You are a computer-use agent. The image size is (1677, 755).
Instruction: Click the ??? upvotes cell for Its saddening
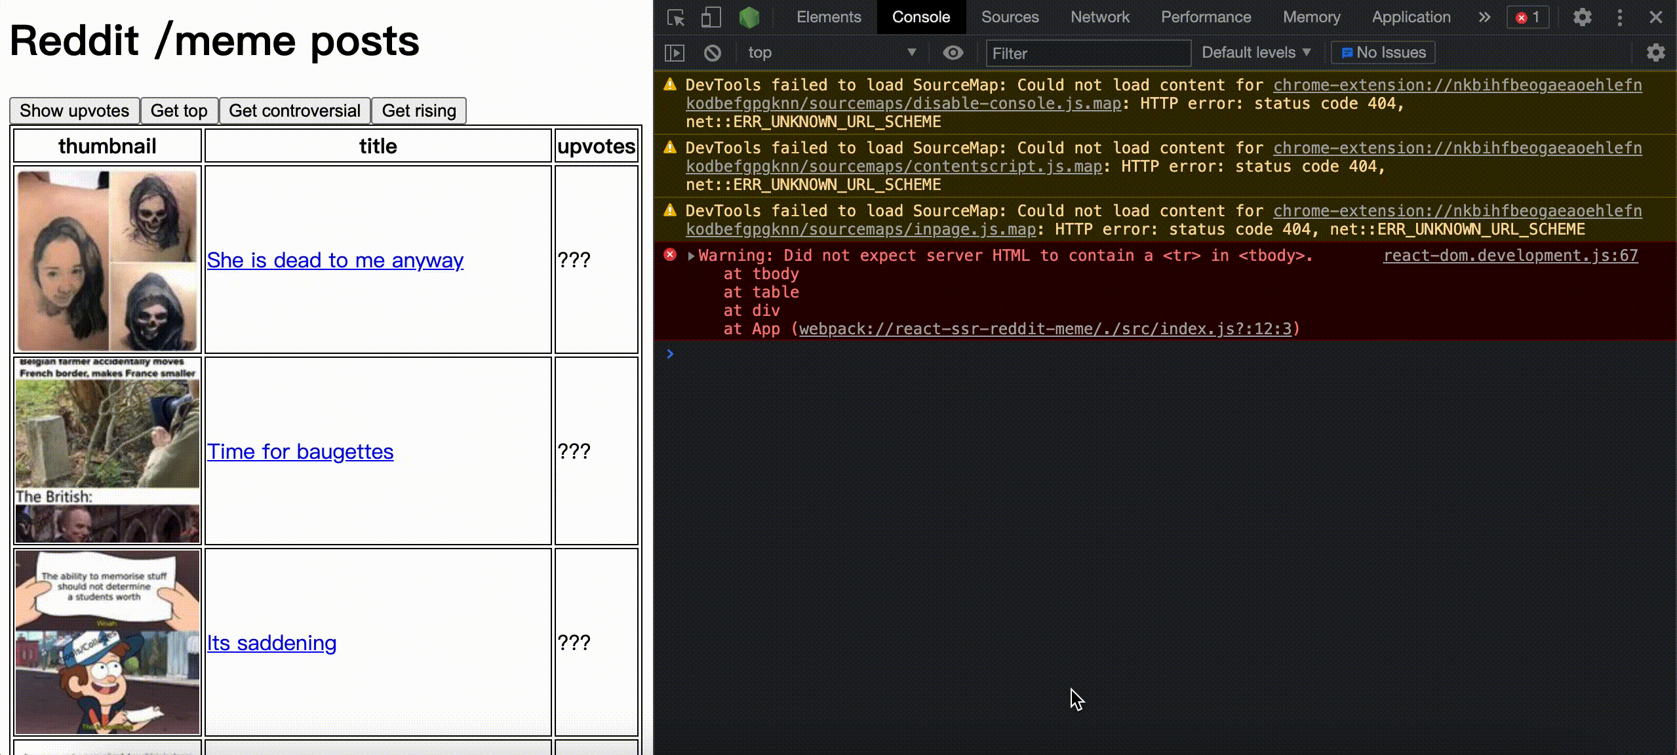click(597, 643)
